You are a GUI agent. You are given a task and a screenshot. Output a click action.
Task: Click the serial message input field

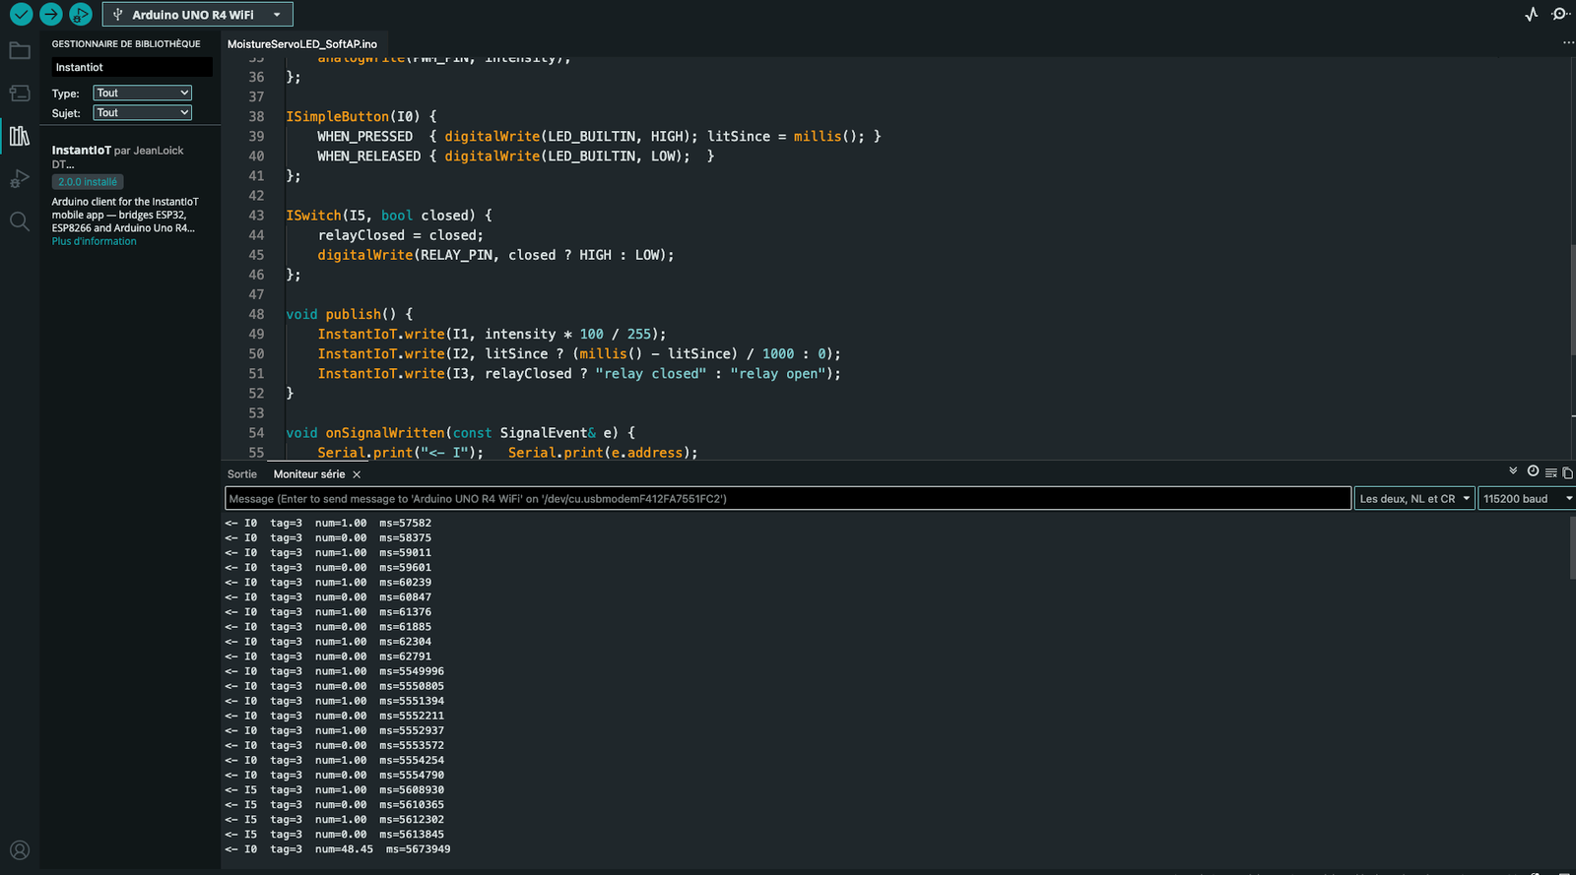pos(788,499)
